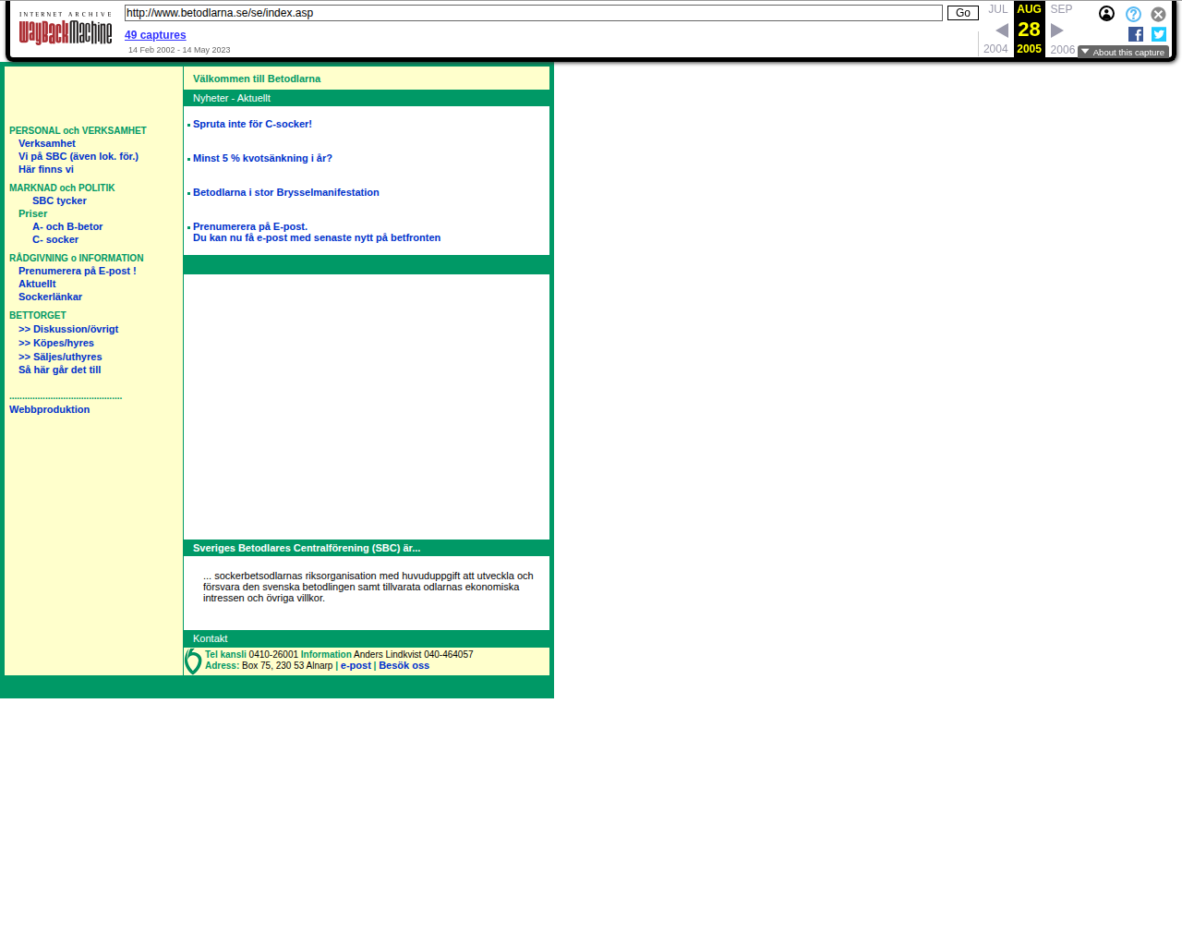Share capture on Facebook icon
Screen dimensions: 1182x946
point(1136,34)
